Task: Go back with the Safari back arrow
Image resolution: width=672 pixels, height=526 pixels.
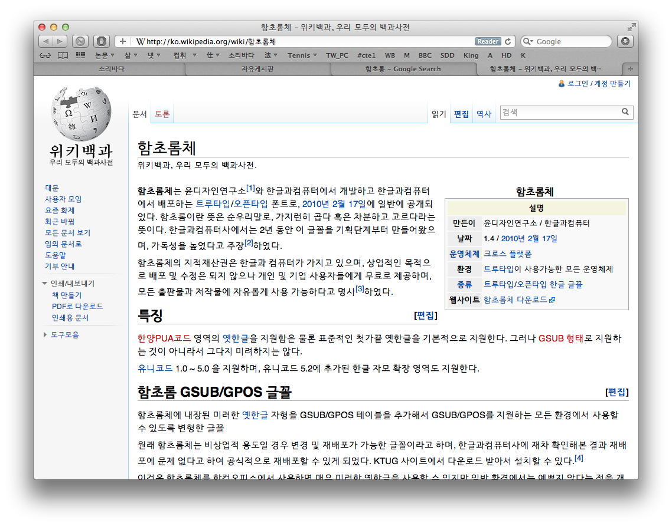Action: click(x=46, y=41)
